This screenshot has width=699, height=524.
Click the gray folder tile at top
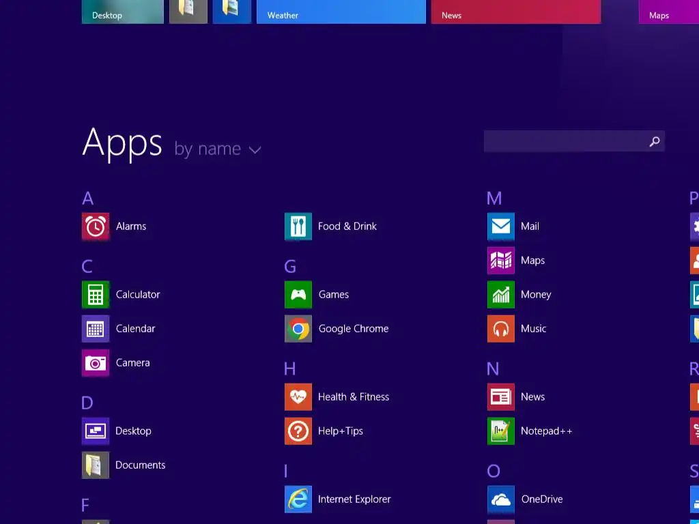coord(188,12)
